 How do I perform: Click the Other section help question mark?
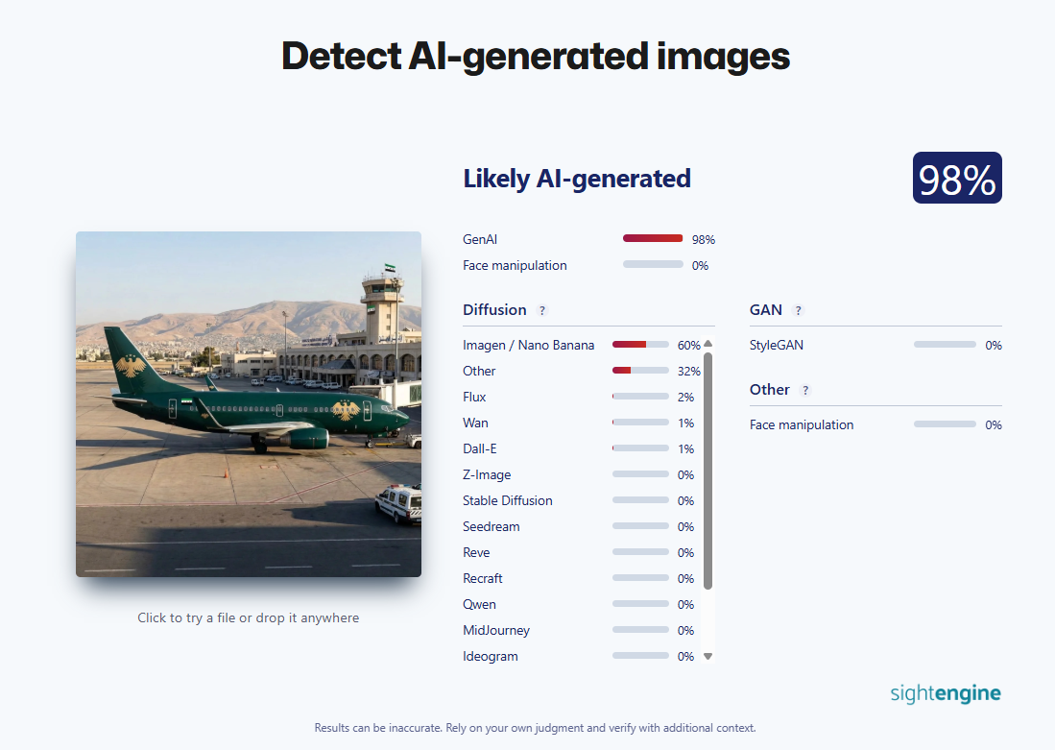click(805, 390)
